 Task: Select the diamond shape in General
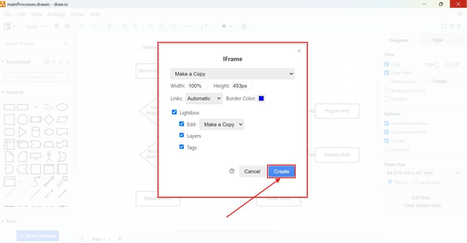pos(49,119)
